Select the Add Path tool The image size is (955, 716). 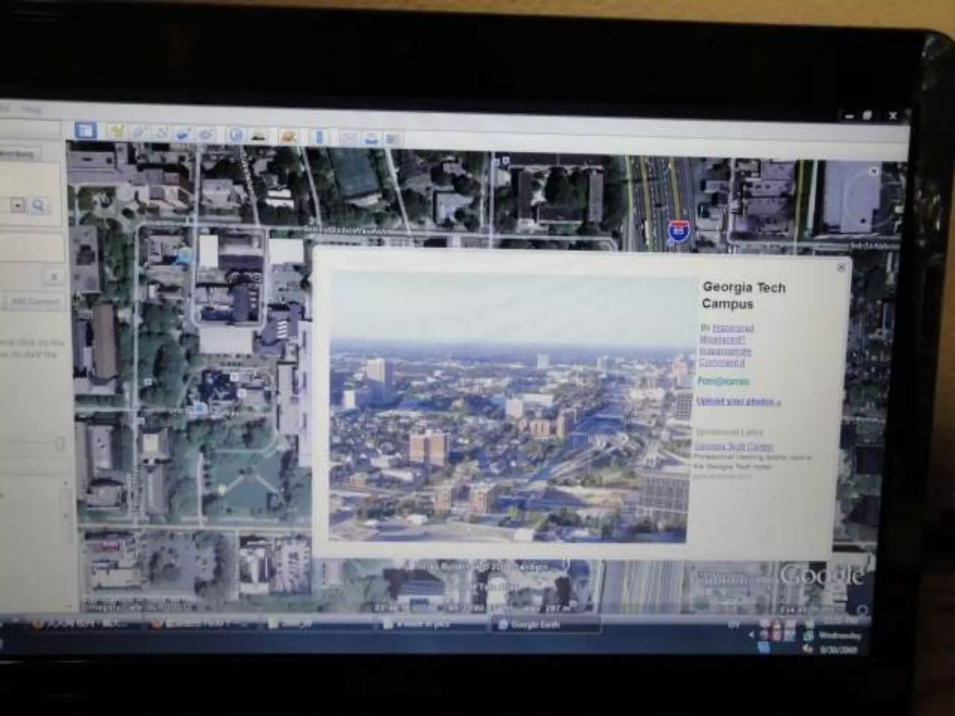161,134
